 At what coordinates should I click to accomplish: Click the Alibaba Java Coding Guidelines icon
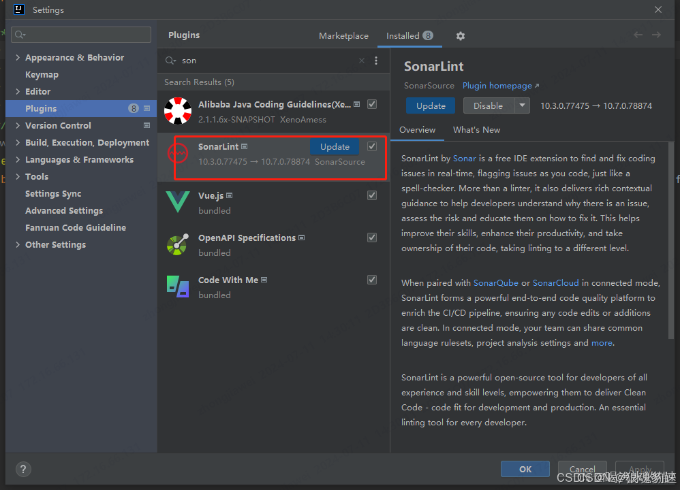coord(178,111)
